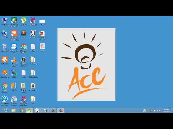Open the AndroidPdf folder

click(33, 74)
